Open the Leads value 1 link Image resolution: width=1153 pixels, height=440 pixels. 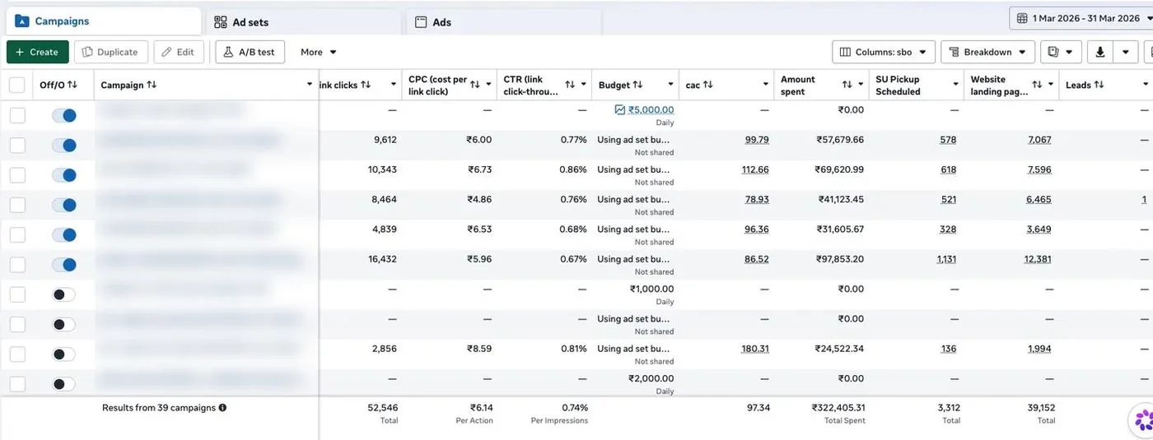pyautogui.click(x=1144, y=200)
